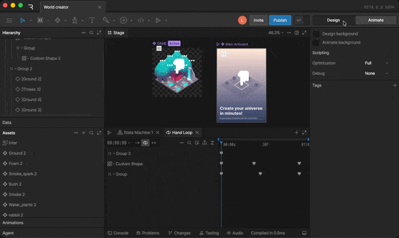Toggle the panel swap arrows button
The width and height of the screenshot is (399, 238).
[299, 21]
